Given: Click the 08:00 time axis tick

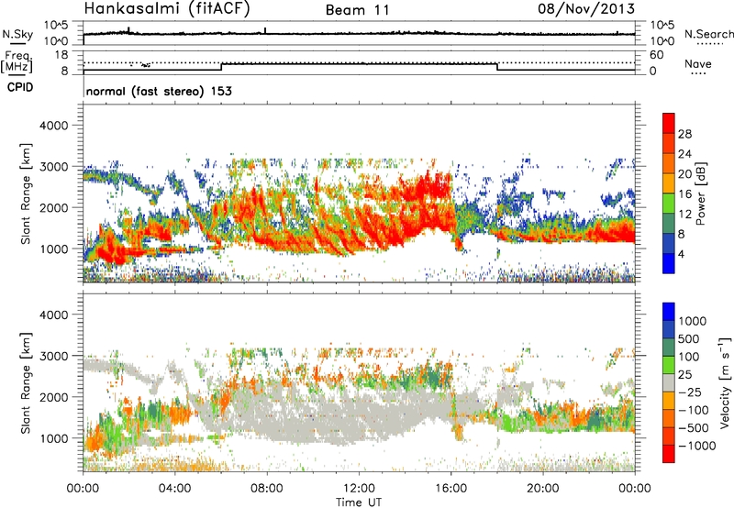Looking at the screenshot, I should pyautogui.click(x=267, y=489).
